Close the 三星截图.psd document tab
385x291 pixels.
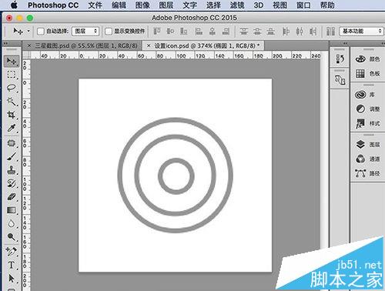pyautogui.click(x=29, y=46)
